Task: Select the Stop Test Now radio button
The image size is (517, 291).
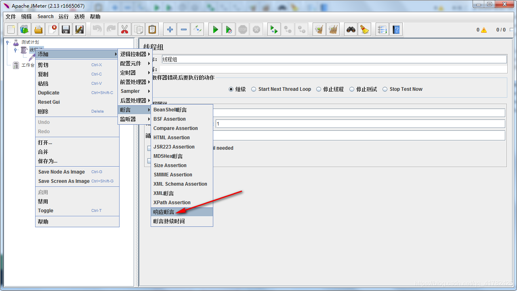Action: click(x=385, y=89)
